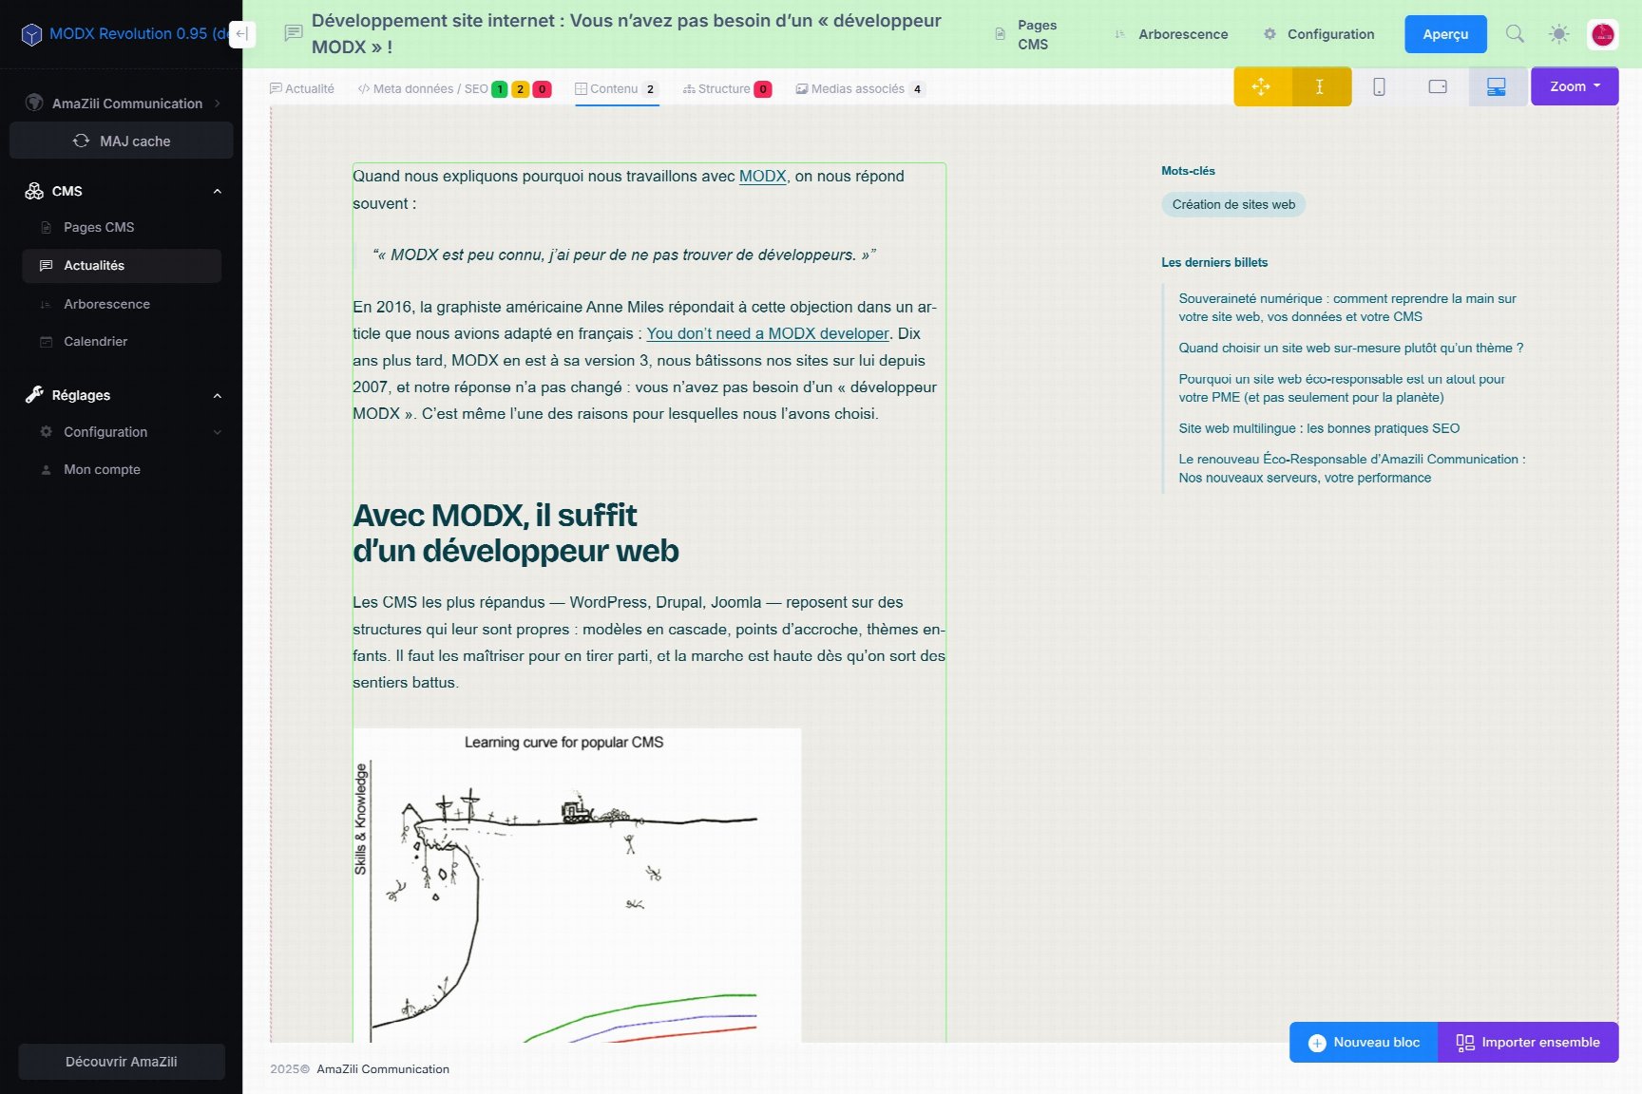Click the Aperçu button

click(x=1445, y=34)
